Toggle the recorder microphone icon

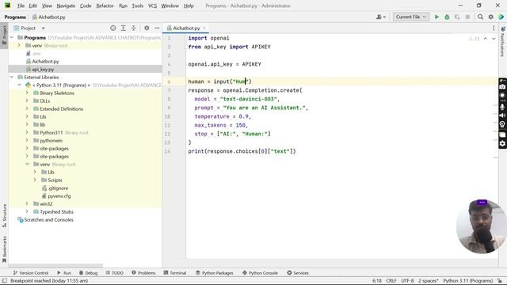pos(502,106)
